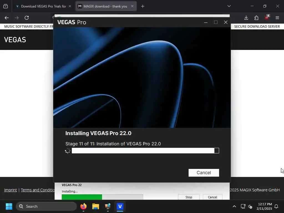
Task: Open the Windows Start menu
Action: (9, 206)
